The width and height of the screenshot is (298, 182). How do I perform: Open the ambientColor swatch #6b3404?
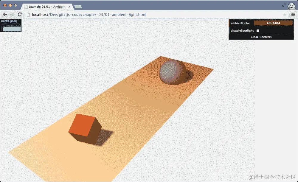[273, 23]
